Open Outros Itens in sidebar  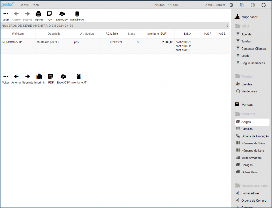(x=247, y=172)
